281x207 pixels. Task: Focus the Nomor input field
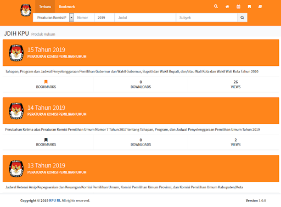[84, 18]
